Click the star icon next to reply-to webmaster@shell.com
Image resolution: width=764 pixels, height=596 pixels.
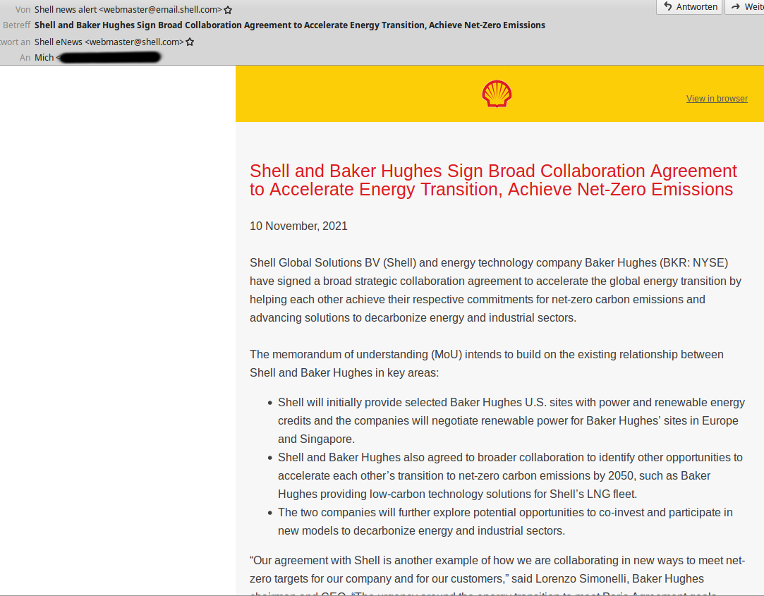pyautogui.click(x=190, y=42)
